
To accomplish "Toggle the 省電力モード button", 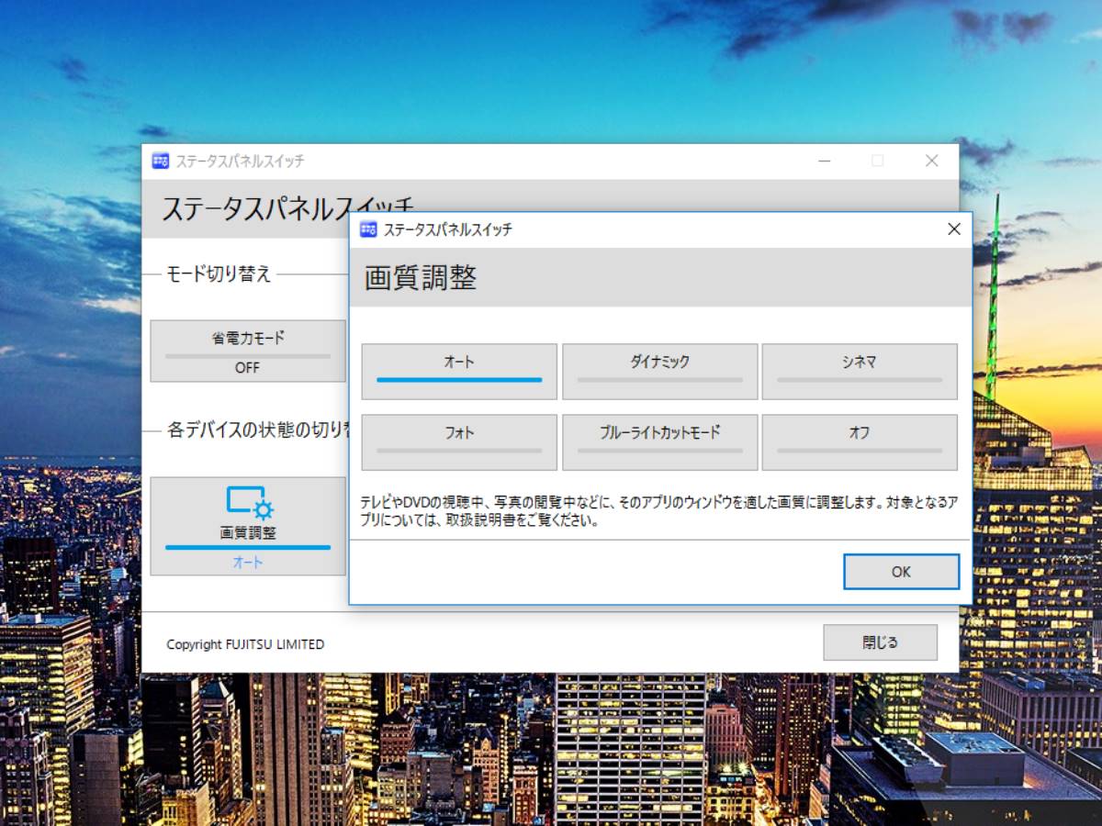I will [x=247, y=351].
